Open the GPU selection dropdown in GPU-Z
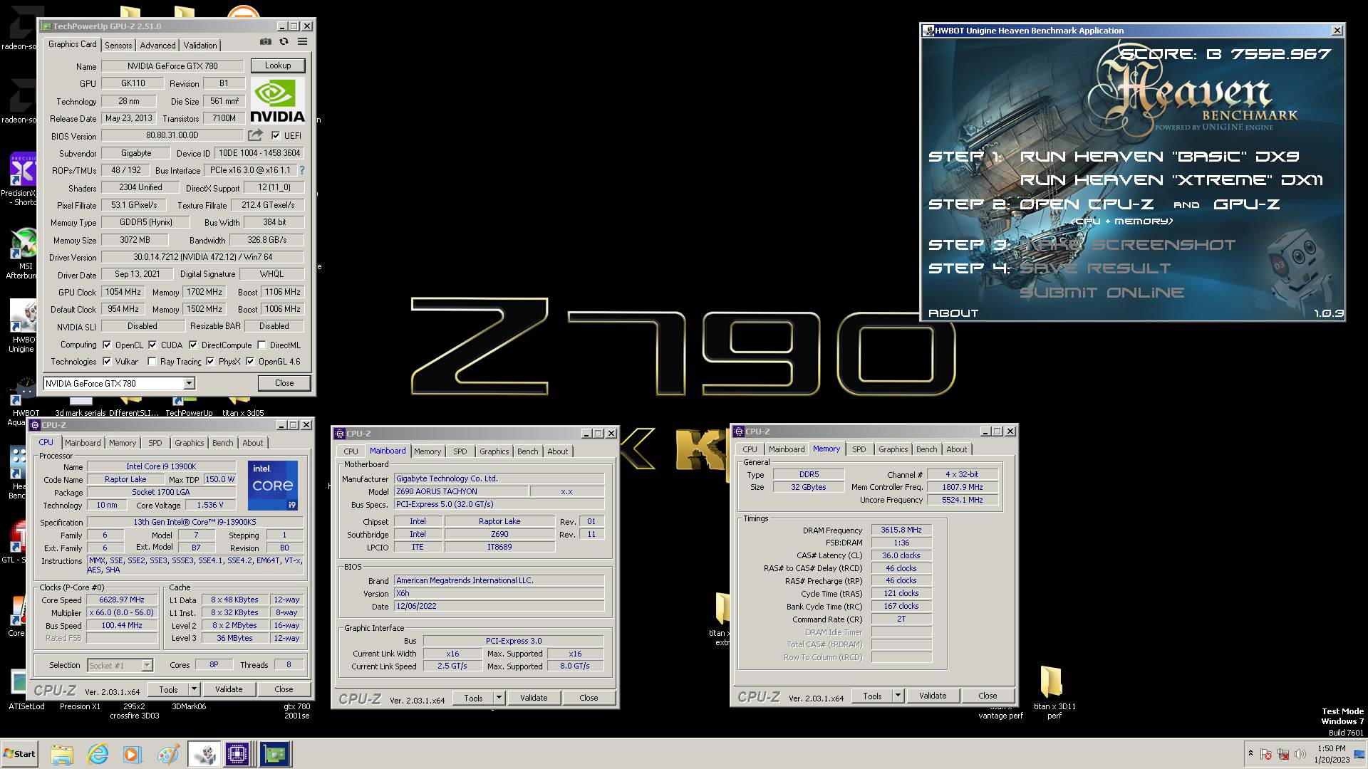The height and width of the screenshot is (769, 1368). (x=189, y=383)
